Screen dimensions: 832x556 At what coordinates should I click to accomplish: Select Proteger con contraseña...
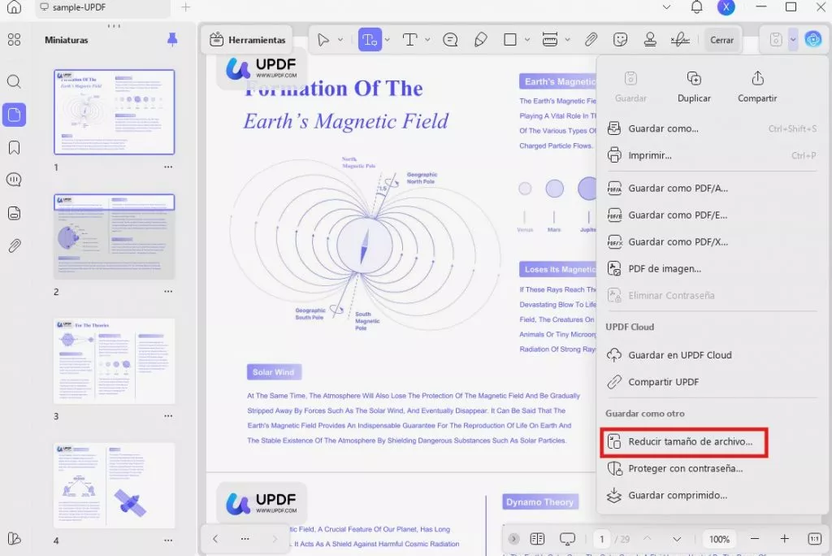713,468
